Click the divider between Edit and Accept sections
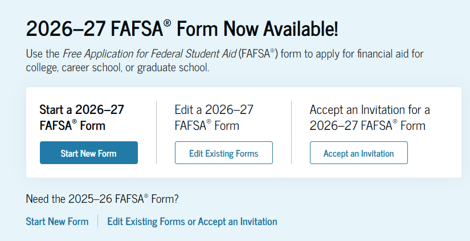Image resolution: width=470 pixels, height=241 pixels. pos(291,132)
